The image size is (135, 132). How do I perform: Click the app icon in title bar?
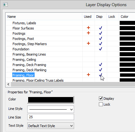pyautogui.click(x=5, y=5)
